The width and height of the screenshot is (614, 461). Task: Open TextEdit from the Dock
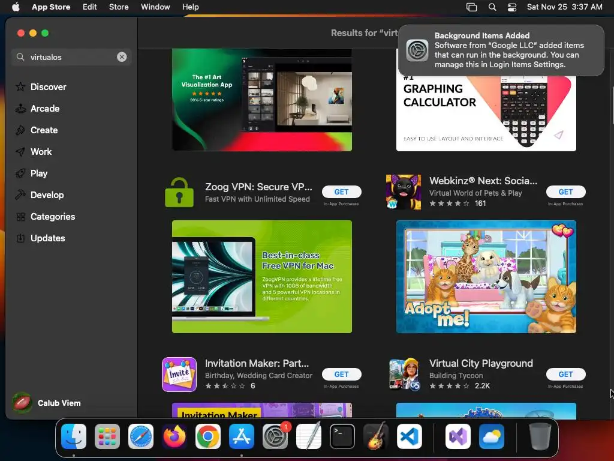coord(309,436)
